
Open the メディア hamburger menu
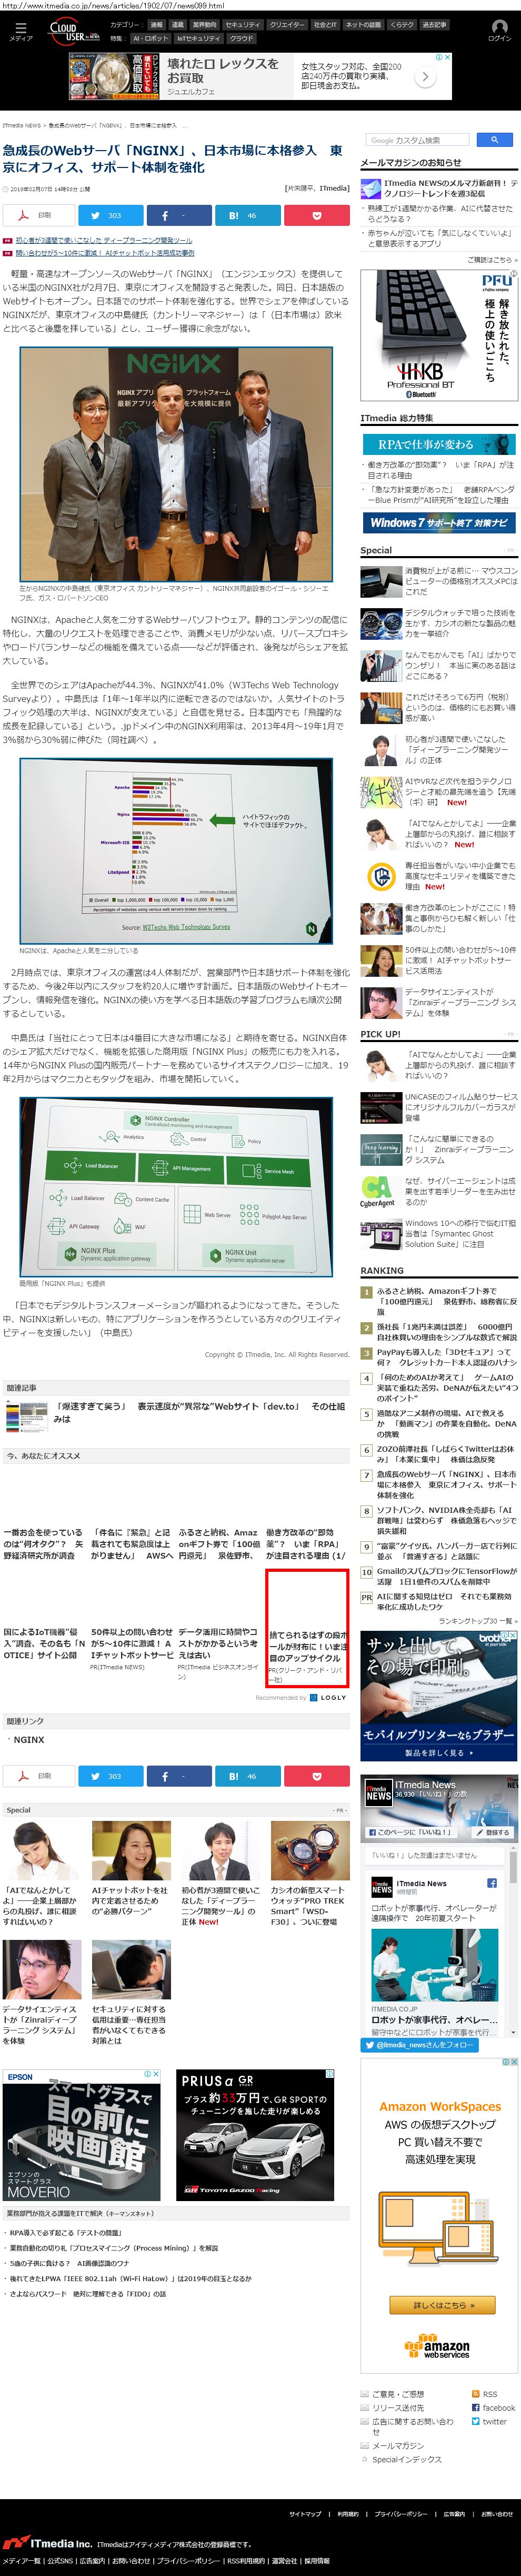click(21, 31)
